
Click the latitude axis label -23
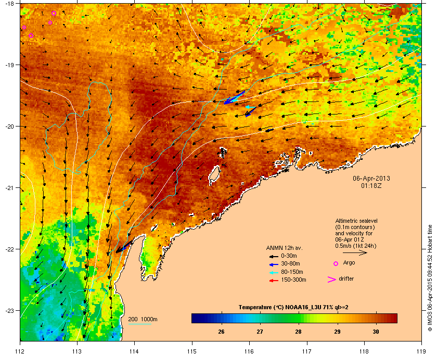pos(9,310)
